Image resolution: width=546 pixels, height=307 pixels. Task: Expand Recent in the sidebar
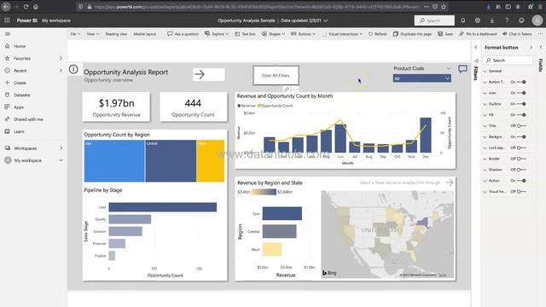tap(61, 70)
